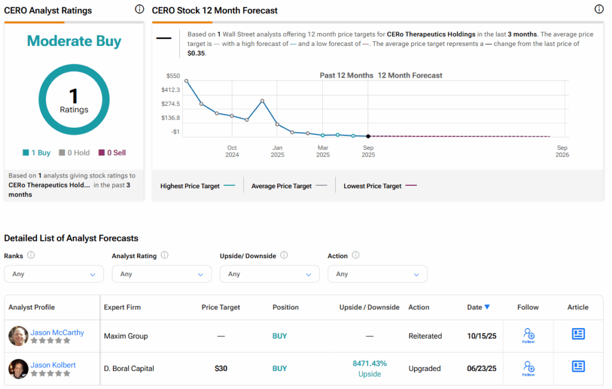Sort table by the Date column arrow
612x389 pixels.
click(x=487, y=307)
